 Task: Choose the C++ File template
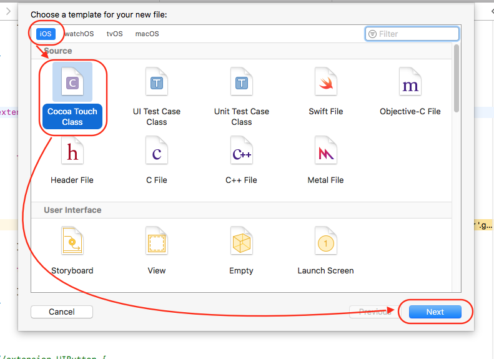coord(241,160)
